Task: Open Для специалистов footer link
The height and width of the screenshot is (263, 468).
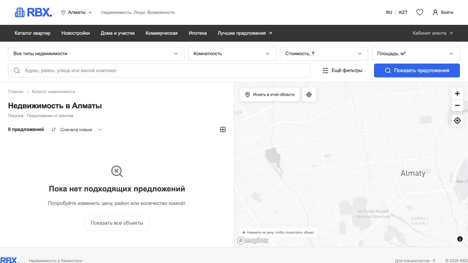Action: coord(415,261)
